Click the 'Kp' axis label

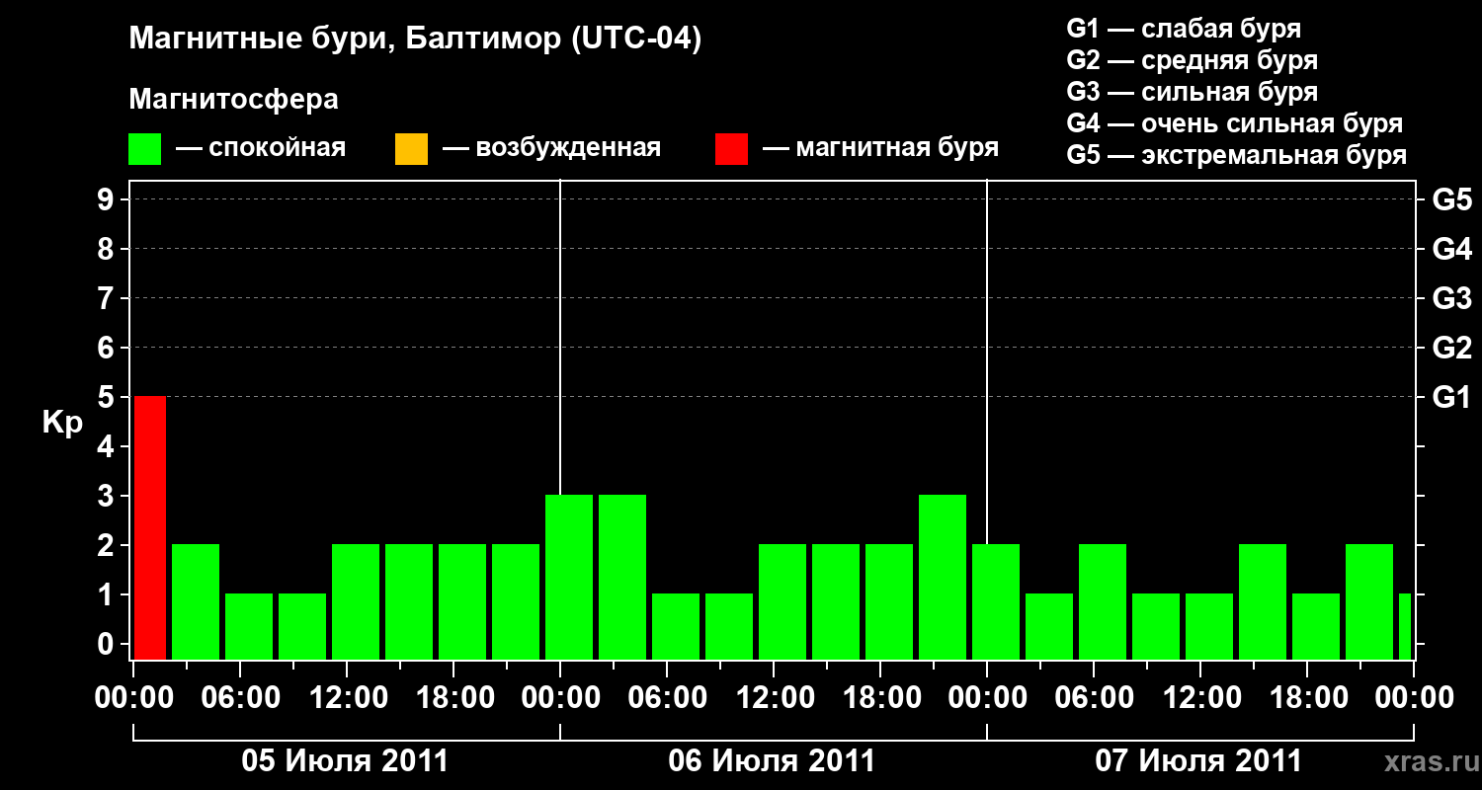pyautogui.click(x=62, y=423)
